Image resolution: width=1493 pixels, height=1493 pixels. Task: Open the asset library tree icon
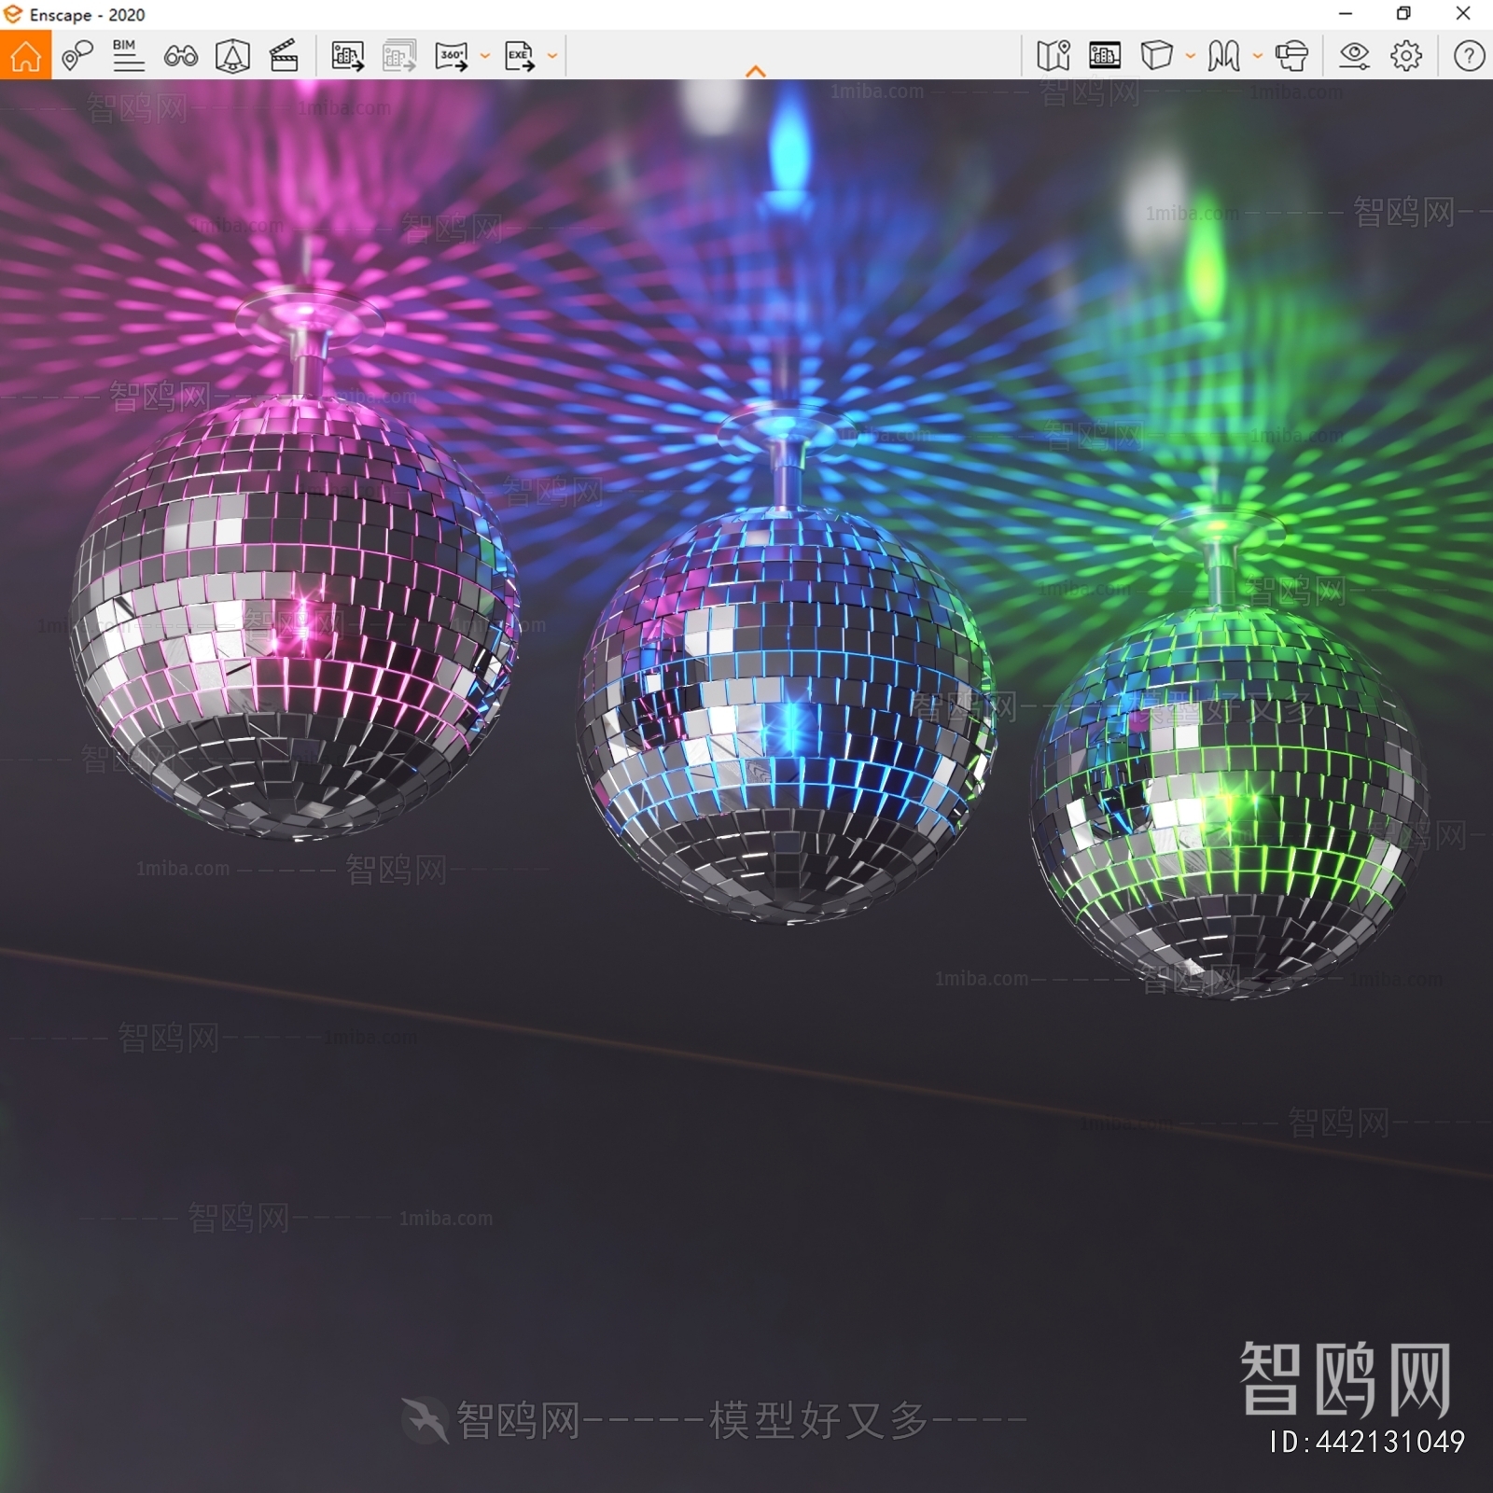pos(232,56)
